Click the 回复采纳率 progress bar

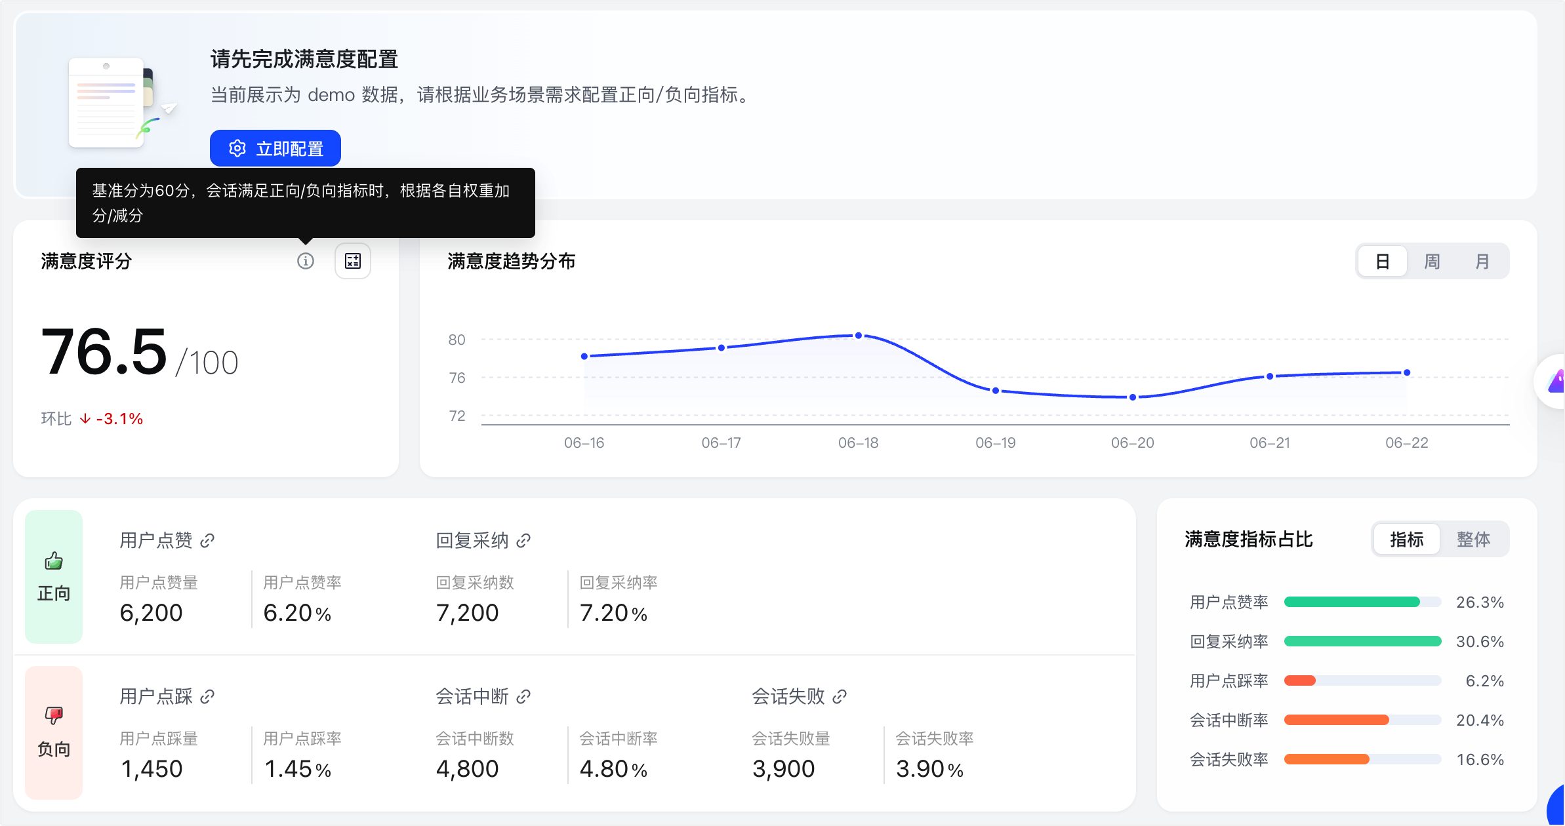coord(1362,641)
